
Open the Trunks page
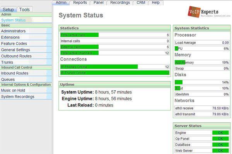[26, 62]
